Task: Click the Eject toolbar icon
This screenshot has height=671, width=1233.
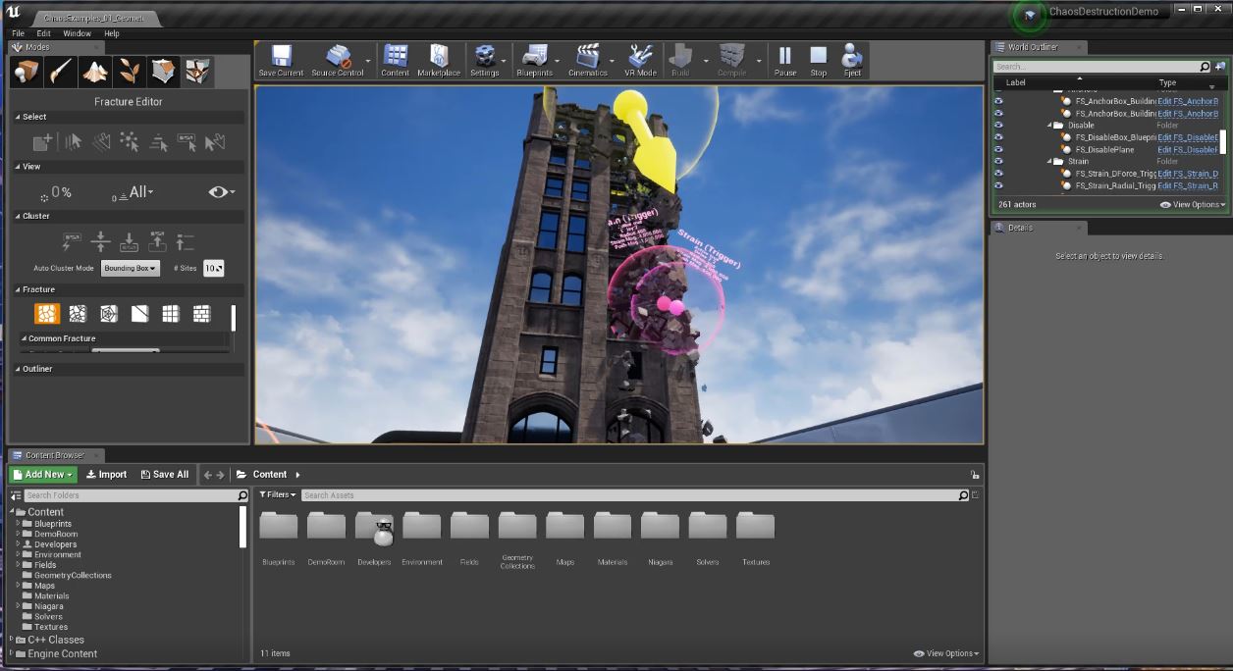Action: [x=852, y=61]
